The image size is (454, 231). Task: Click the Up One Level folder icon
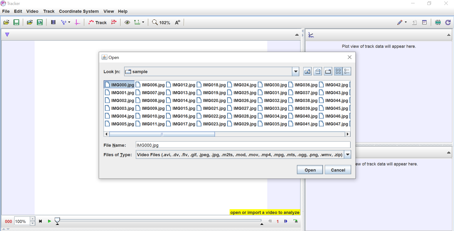tap(307, 72)
